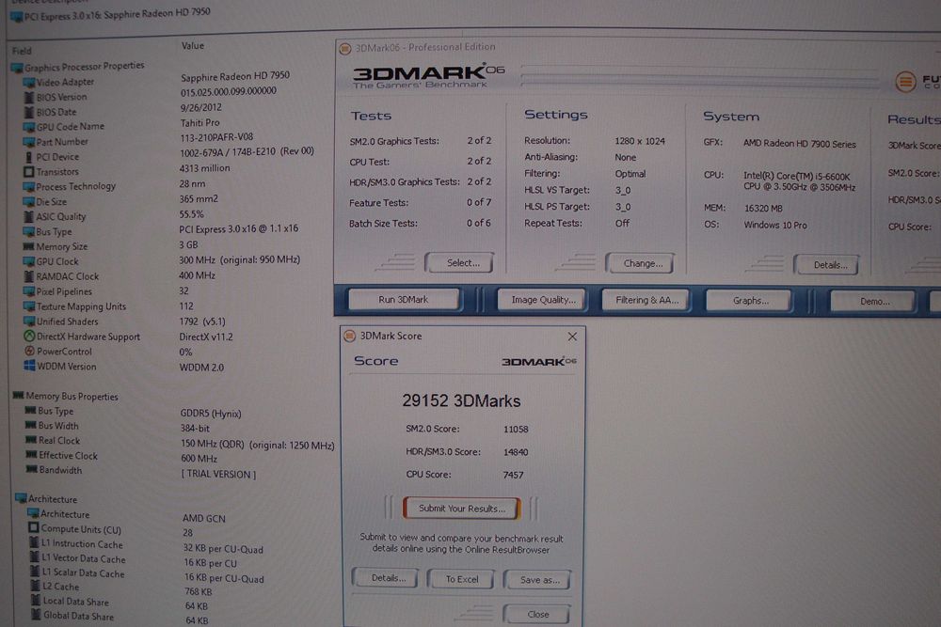Select the Effective Clock row
This screenshot has width=941, height=627.
coord(120,457)
